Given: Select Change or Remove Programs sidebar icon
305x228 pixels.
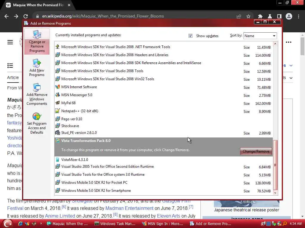Looking at the screenshot, I should (x=37, y=42).
